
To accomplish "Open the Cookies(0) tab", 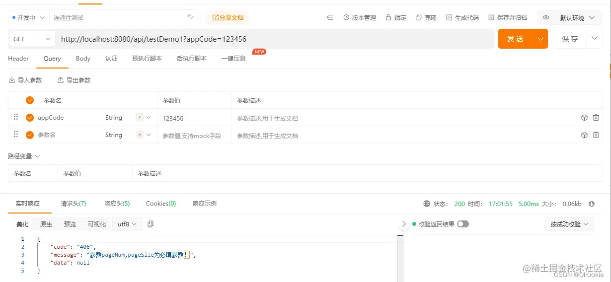I will pos(161,204).
